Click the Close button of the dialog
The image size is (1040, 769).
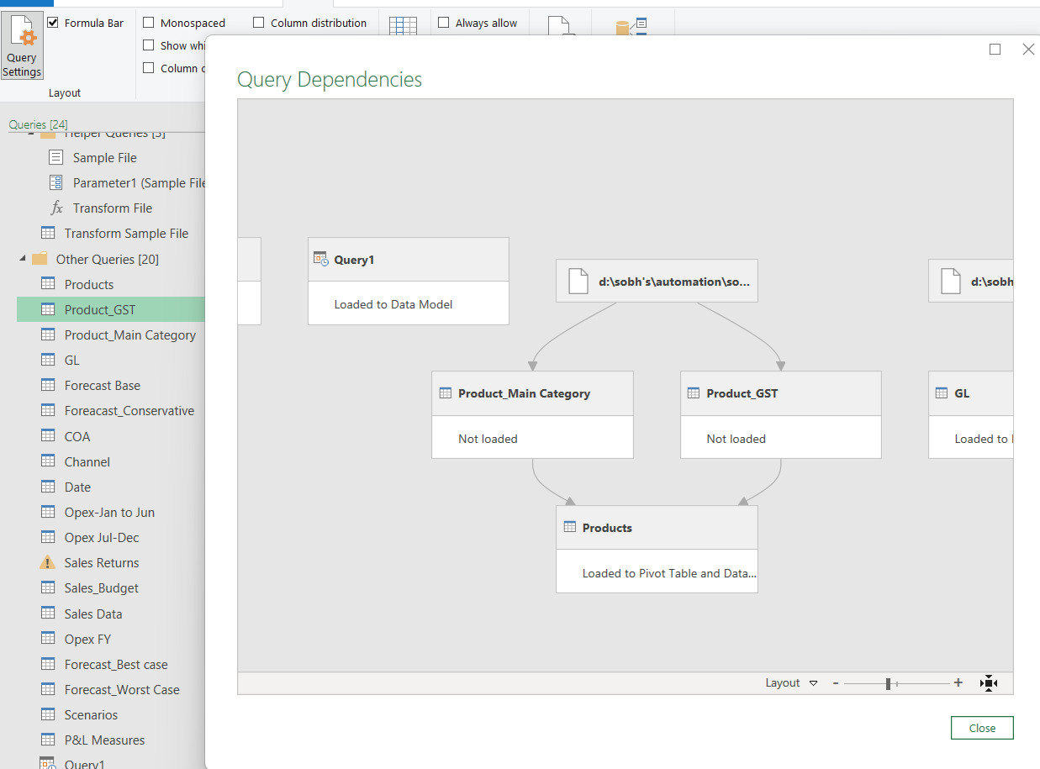[x=982, y=728]
